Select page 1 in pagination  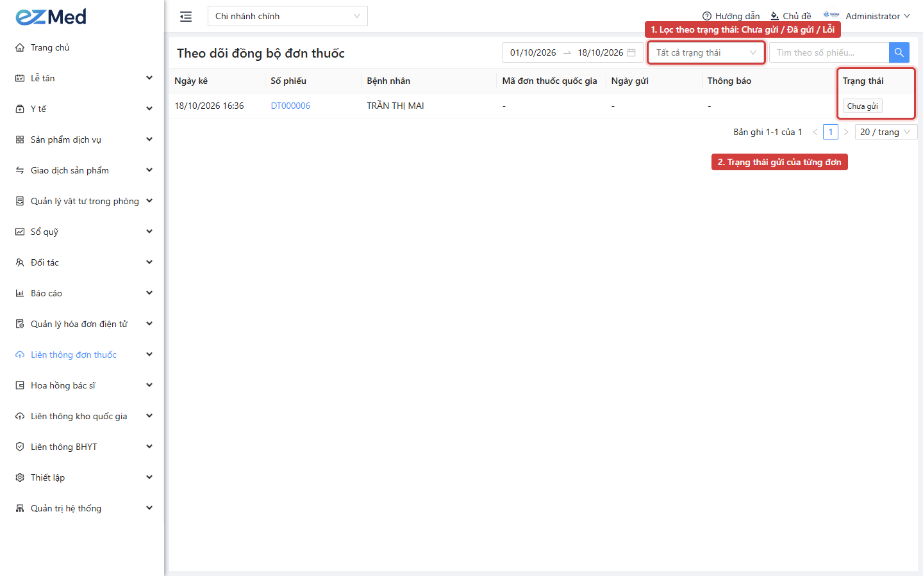coord(831,132)
